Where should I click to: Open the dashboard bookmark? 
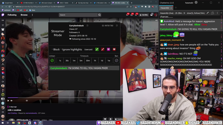[6, 10]
